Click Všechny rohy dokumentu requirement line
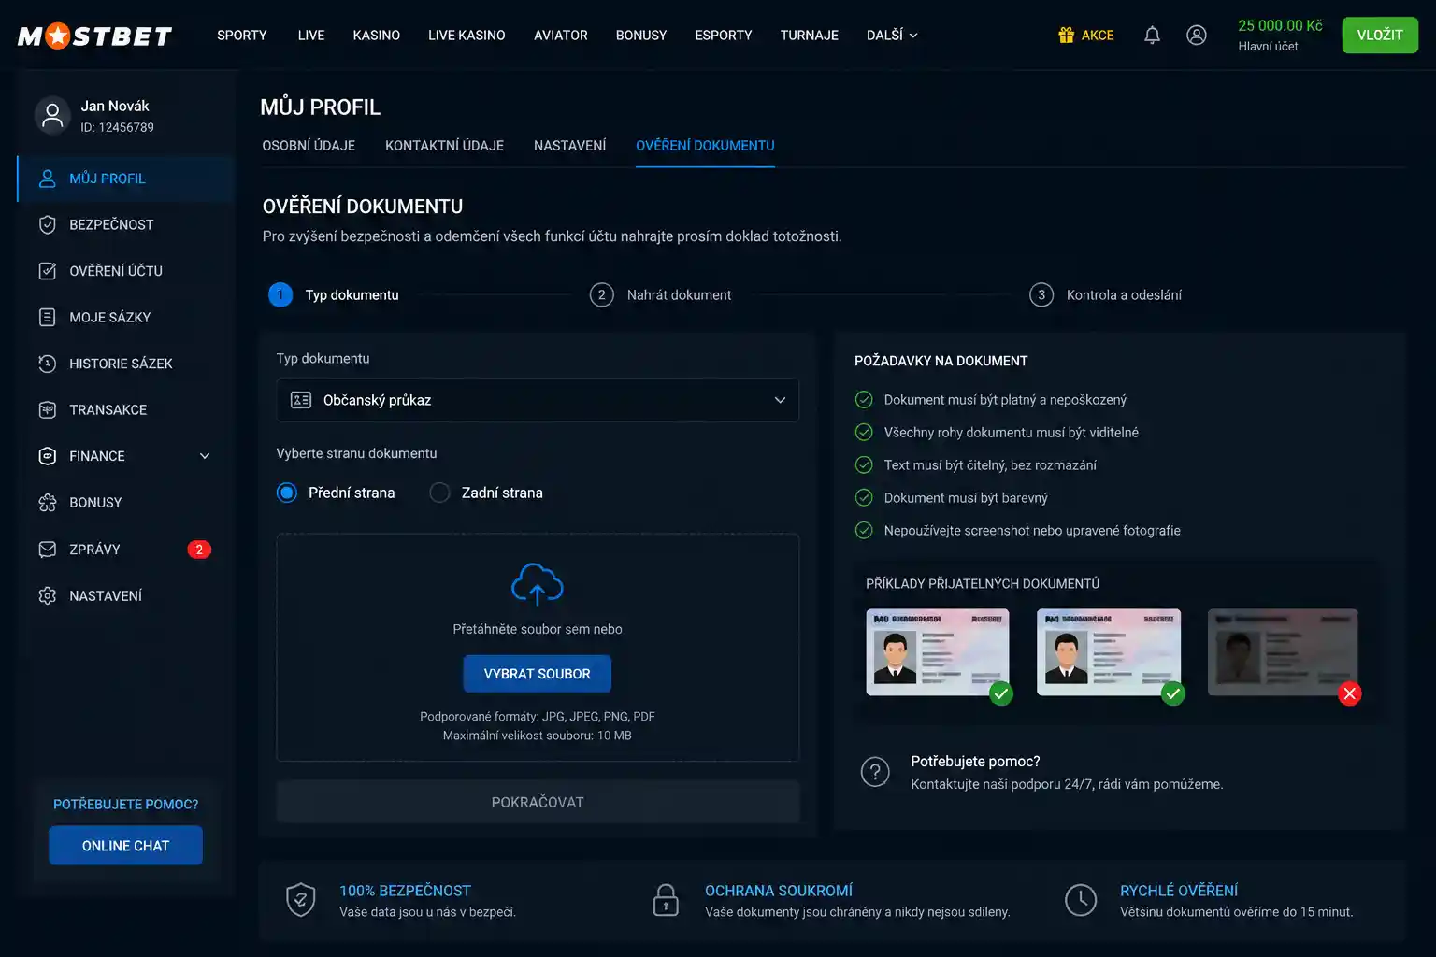The image size is (1436, 957). click(1011, 433)
